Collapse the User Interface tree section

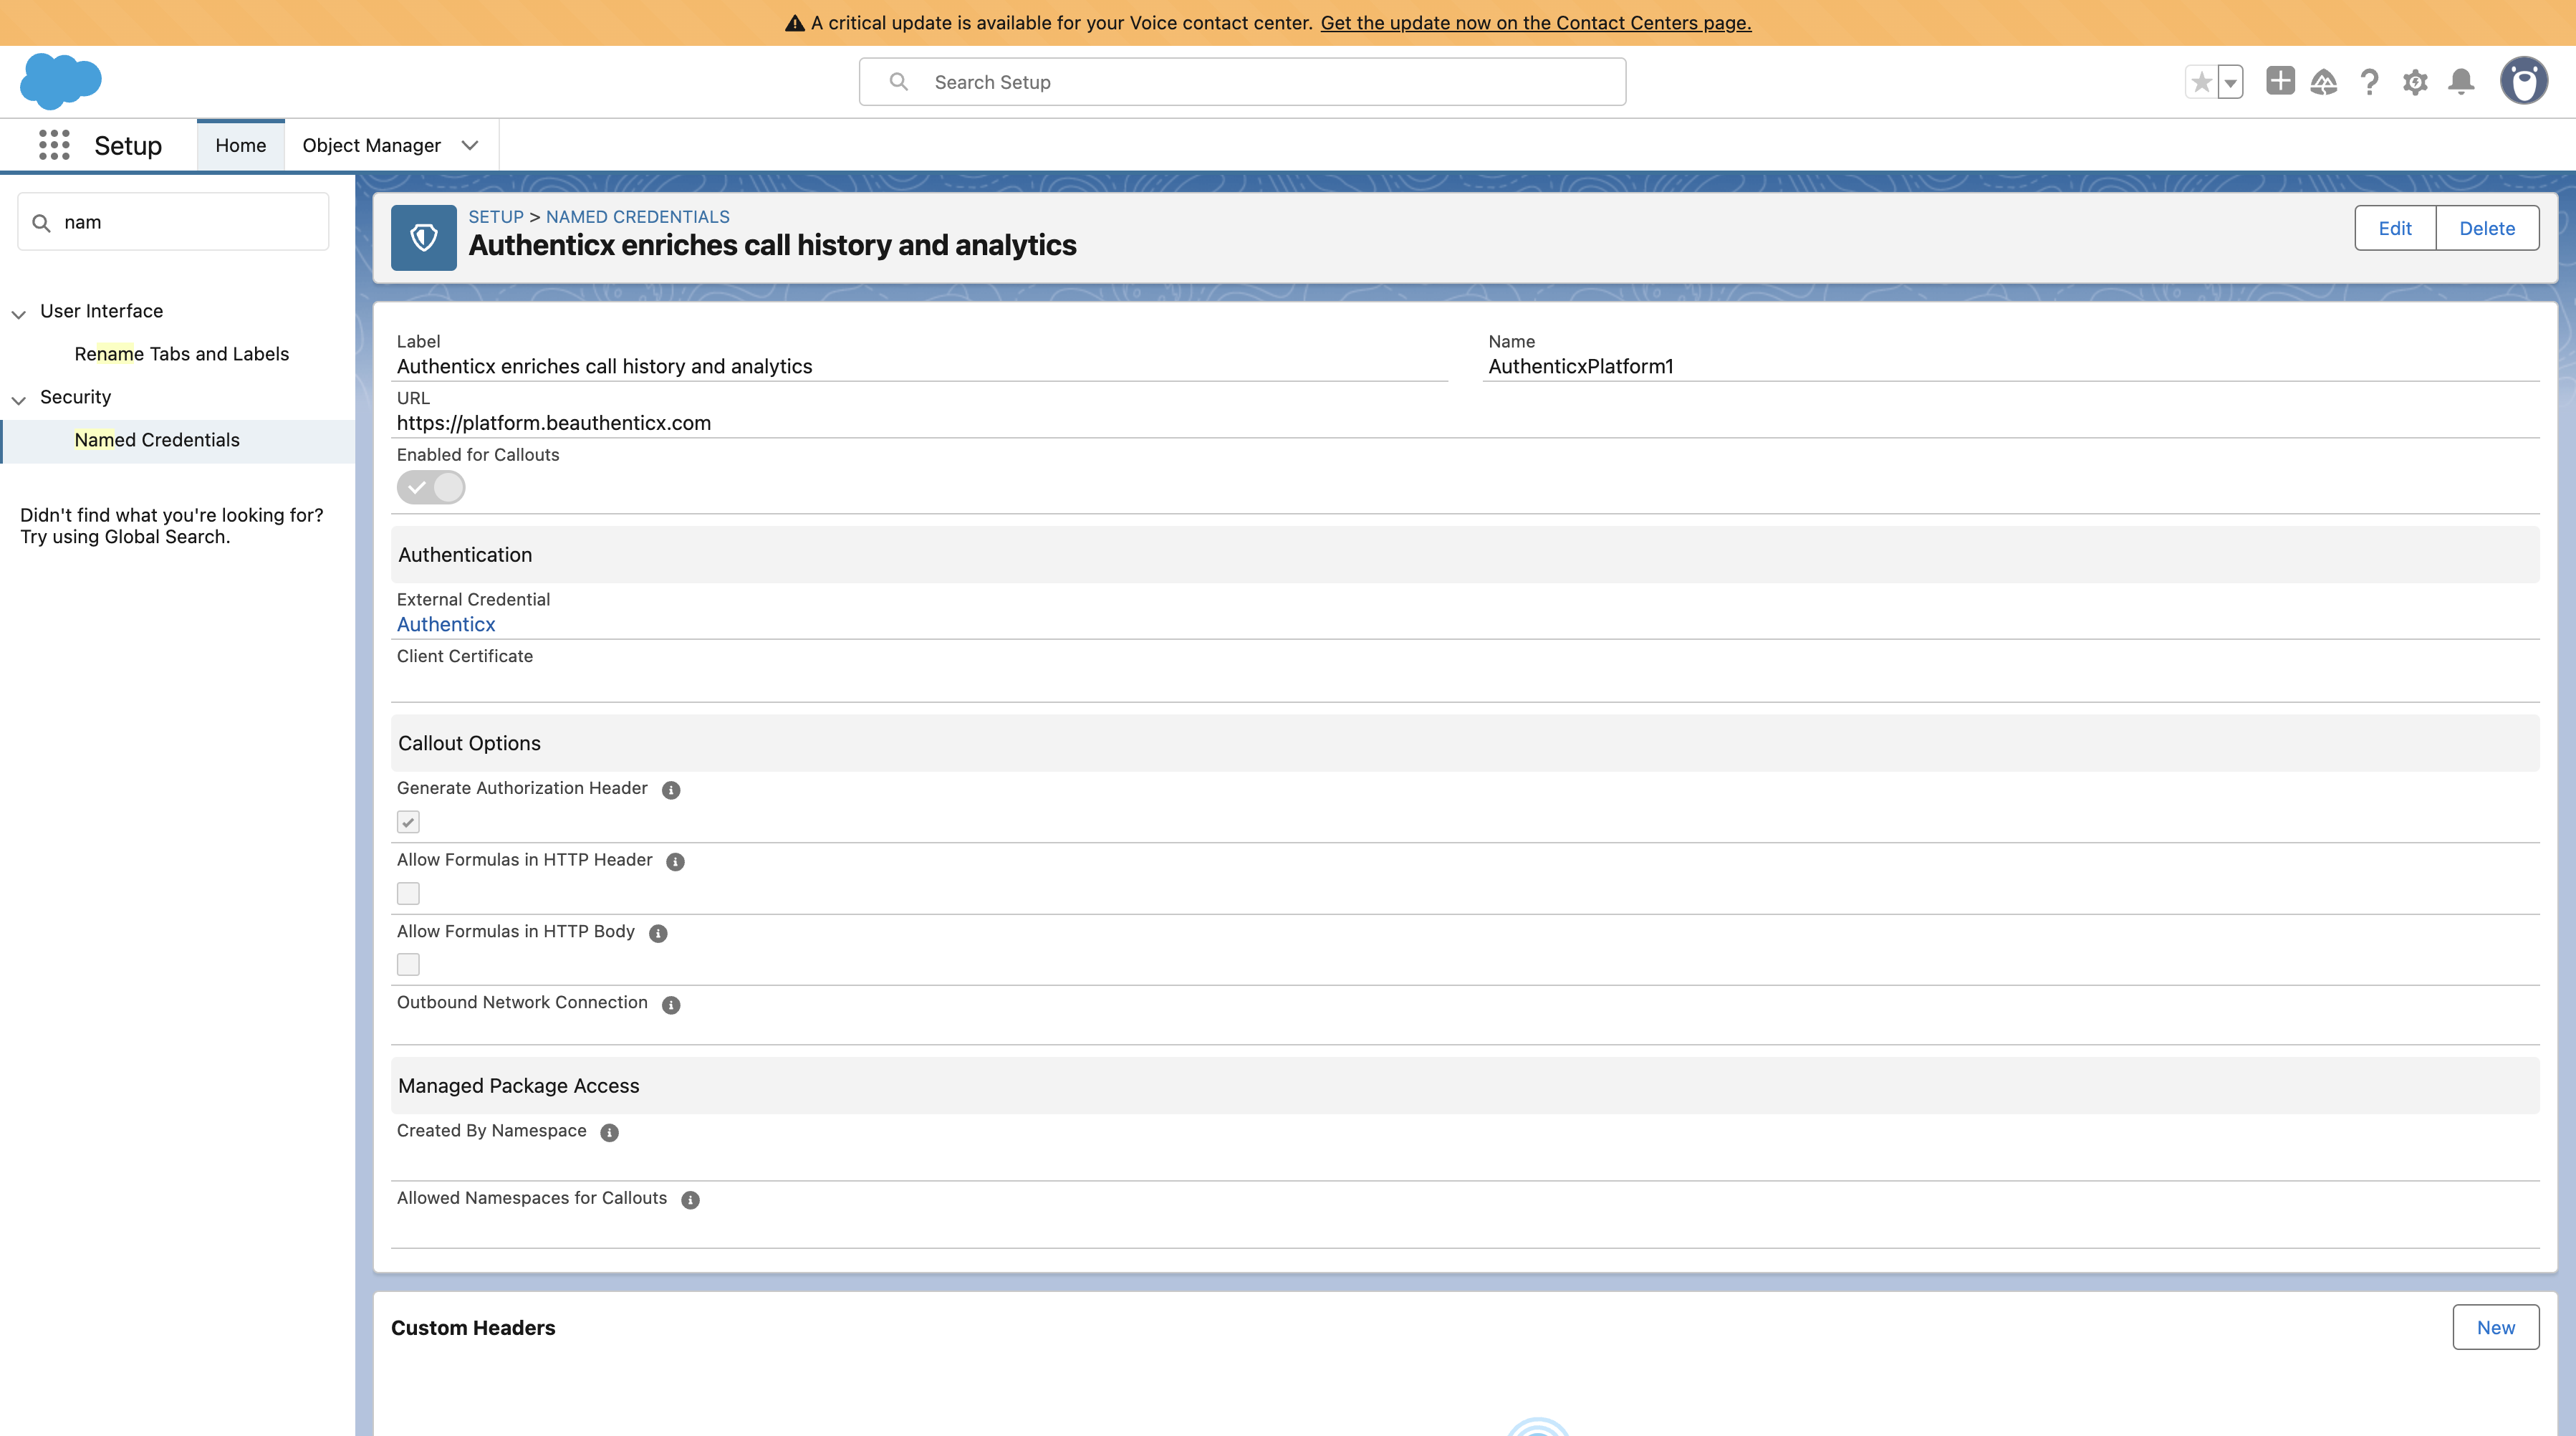tap(18, 314)
